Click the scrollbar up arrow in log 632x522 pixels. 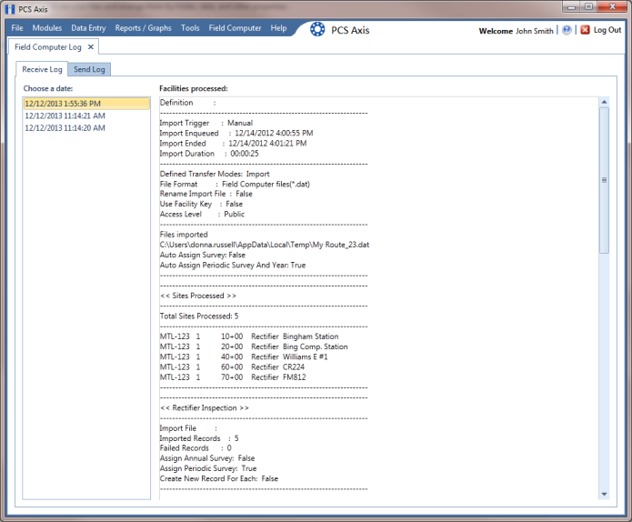pos(604,102)
